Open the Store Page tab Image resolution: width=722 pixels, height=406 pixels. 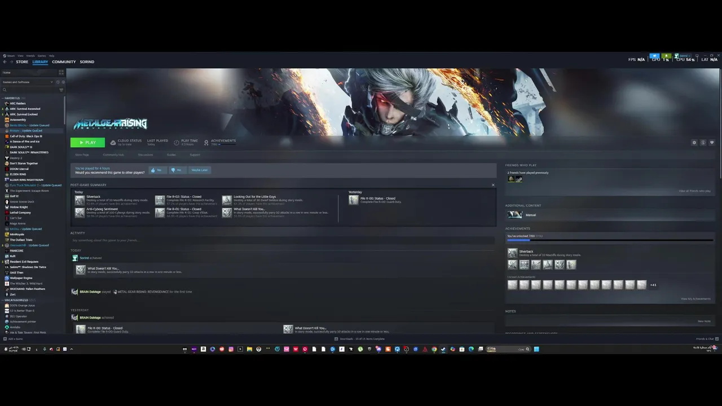[82, 155]
